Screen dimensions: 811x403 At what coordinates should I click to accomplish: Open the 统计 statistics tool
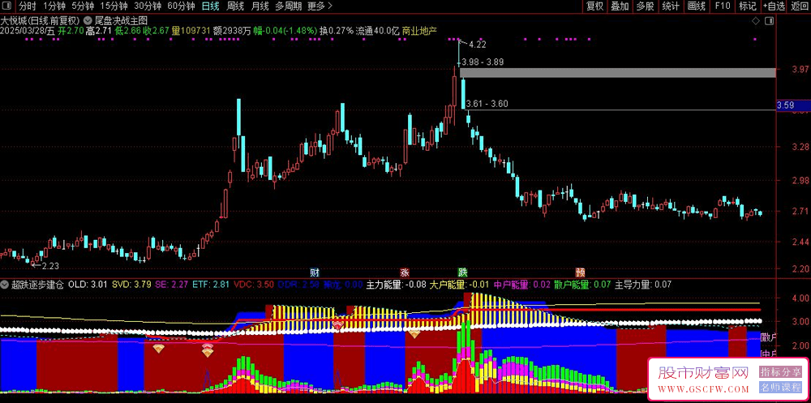(671, 6)
